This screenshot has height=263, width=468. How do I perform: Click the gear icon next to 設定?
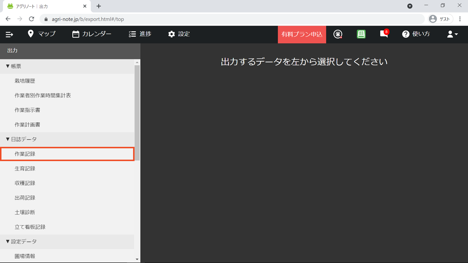(171, 34)
